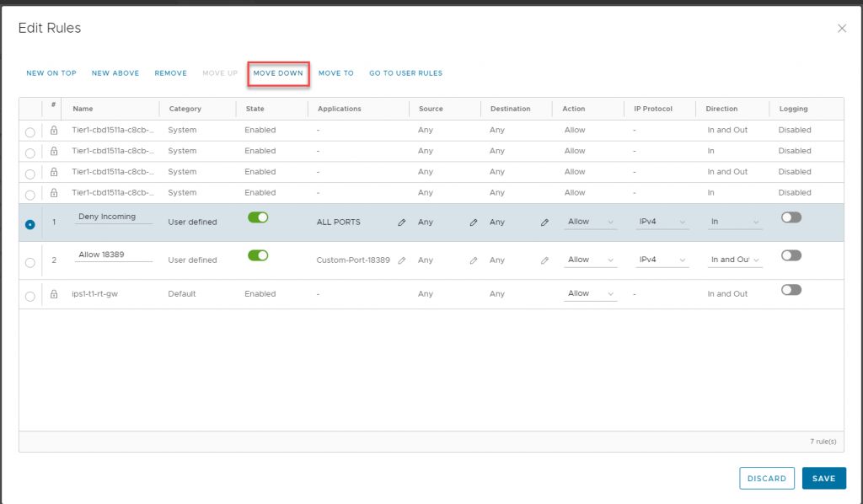Discard the rule changes
863x504 pixels.
tap(767, 478)
